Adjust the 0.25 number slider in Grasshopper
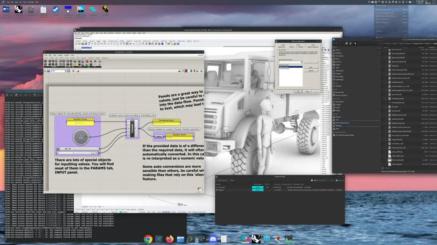Image resolution: width=437 pixels, height=245 pixels. pos(78,149)
